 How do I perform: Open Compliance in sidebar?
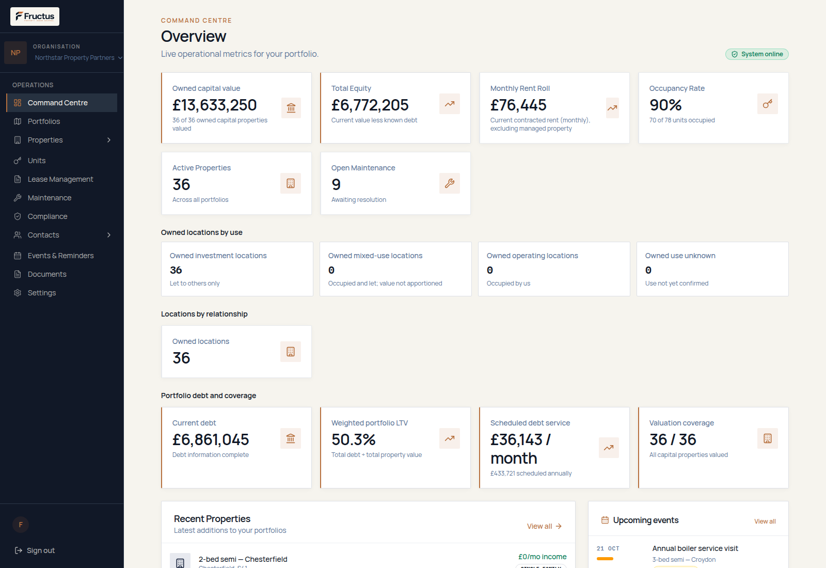pyautogui.click(x=62, y=216)
